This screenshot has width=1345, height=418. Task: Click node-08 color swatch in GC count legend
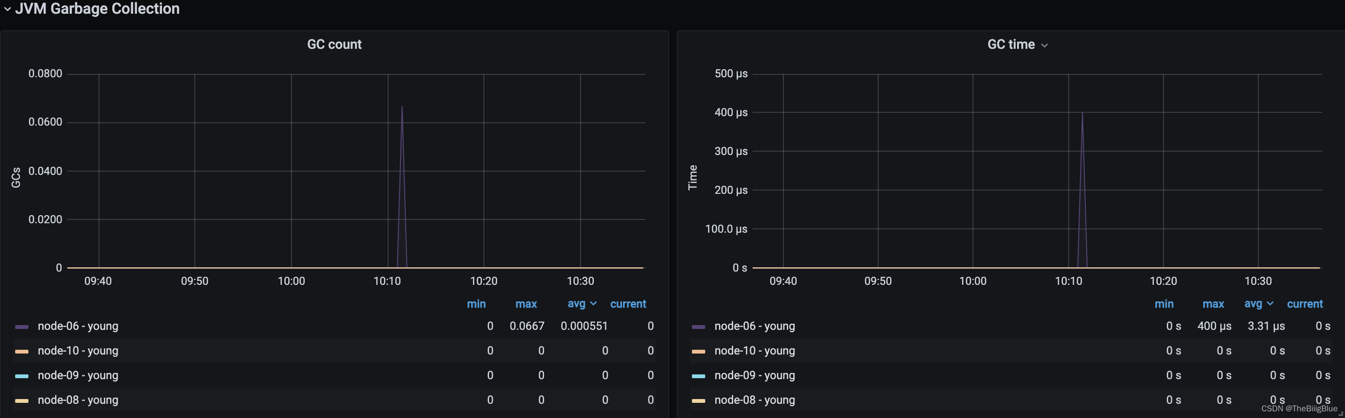[x=22, y=401]
